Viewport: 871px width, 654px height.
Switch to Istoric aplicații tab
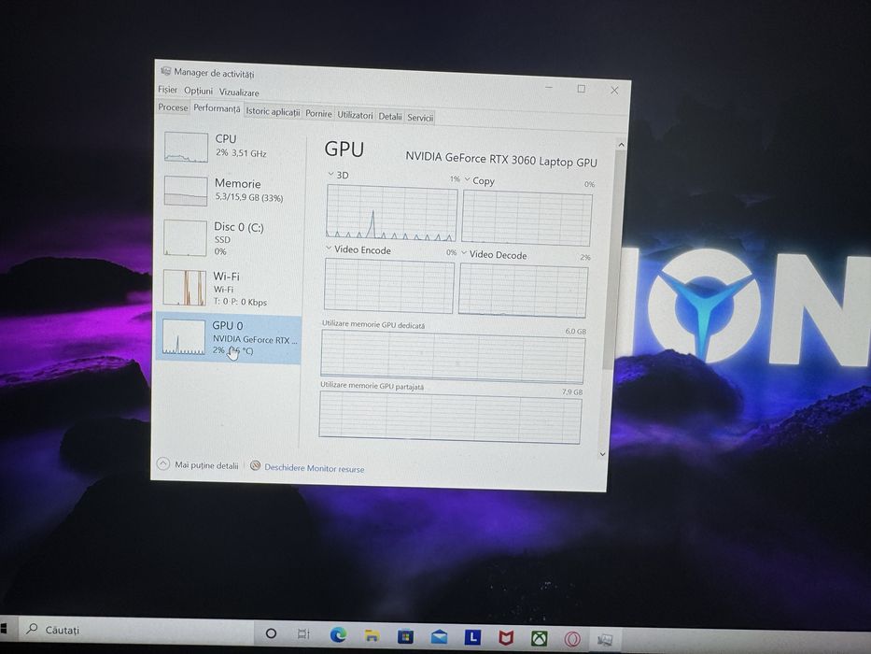tap(273, 111)
